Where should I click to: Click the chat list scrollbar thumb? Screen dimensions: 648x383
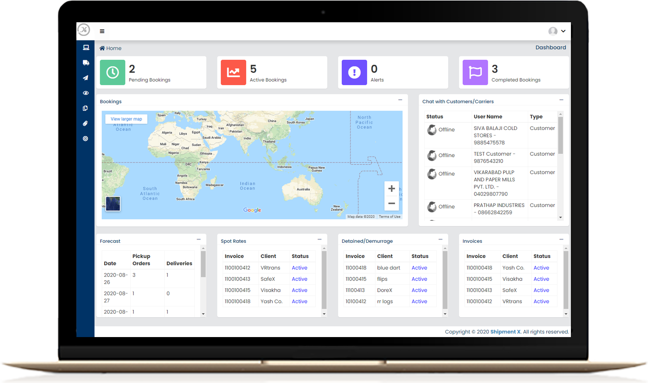click(560, 135)
